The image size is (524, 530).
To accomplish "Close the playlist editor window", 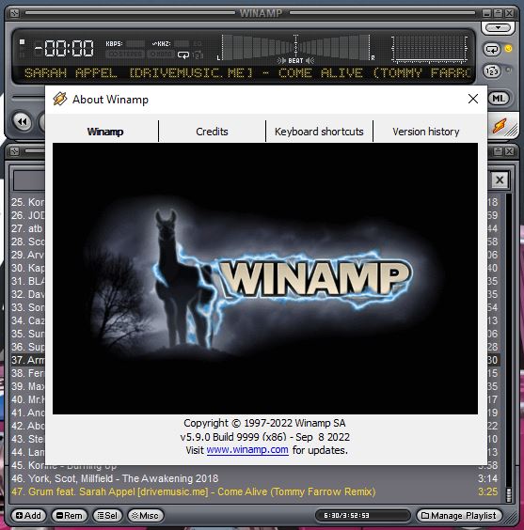I will click(509, 151).
